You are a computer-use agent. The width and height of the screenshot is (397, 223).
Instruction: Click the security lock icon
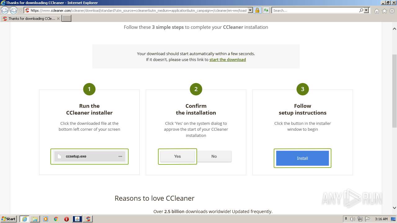[257, 11]
